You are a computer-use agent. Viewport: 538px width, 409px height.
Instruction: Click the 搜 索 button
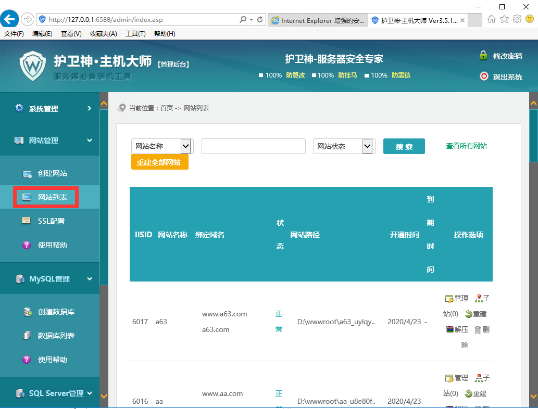tap(404, 146)
